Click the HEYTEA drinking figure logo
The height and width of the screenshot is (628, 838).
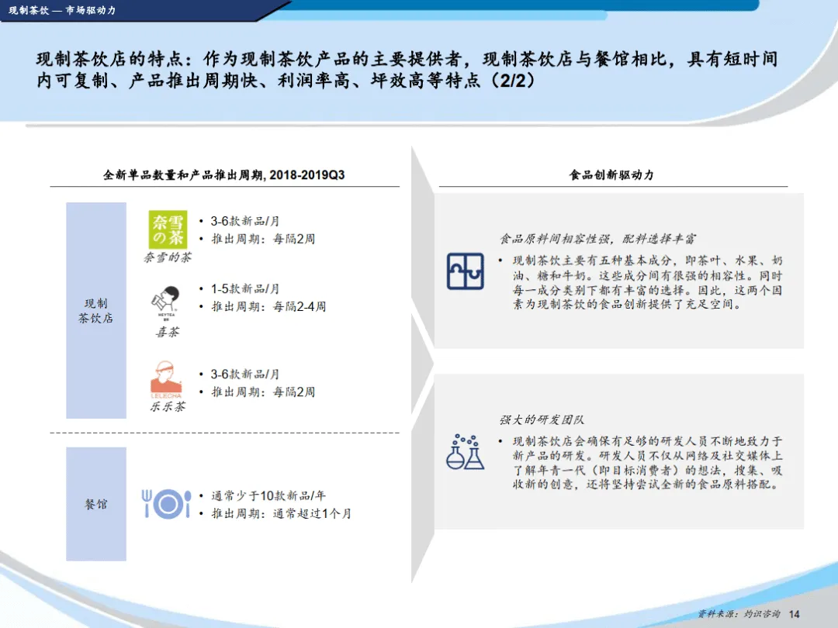click(166, 303)
